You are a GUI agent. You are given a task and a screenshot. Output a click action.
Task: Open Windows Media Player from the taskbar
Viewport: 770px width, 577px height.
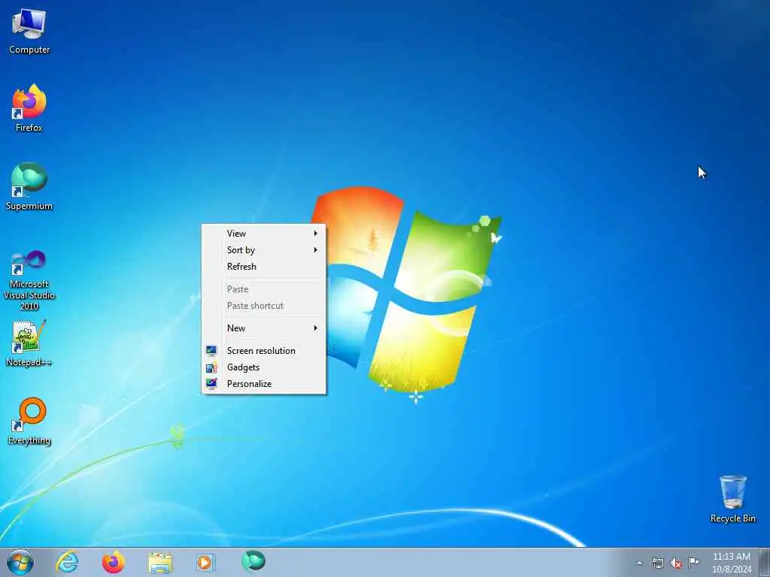click(205, 562)
